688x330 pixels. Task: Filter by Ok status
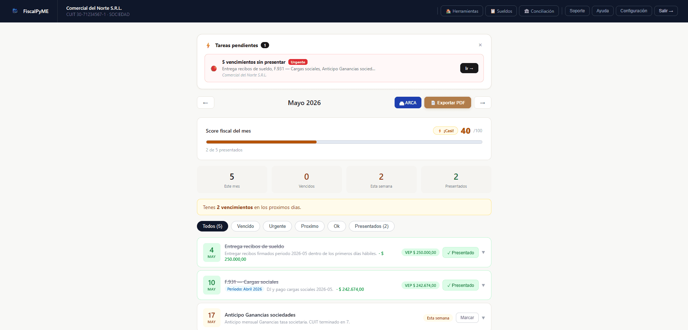pos(337,226)
